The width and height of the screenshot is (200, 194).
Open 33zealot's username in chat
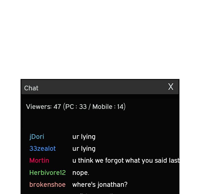point(42,149)
